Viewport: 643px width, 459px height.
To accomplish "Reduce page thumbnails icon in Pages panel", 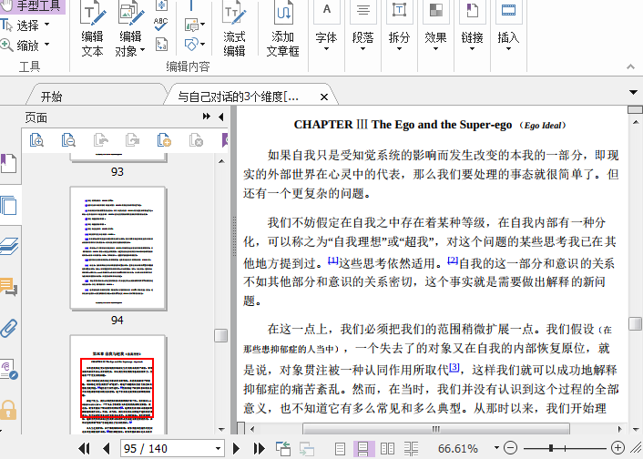I will coord(68,140).
